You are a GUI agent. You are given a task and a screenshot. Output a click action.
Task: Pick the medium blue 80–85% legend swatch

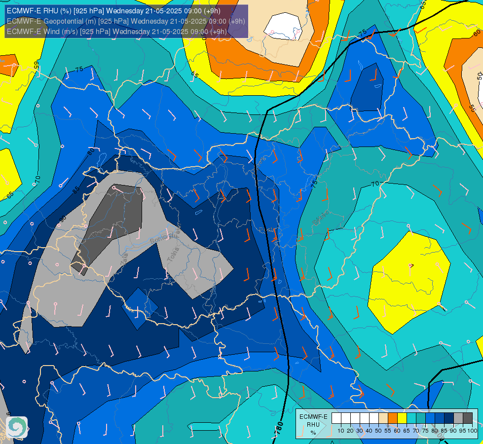coord(440,418)
